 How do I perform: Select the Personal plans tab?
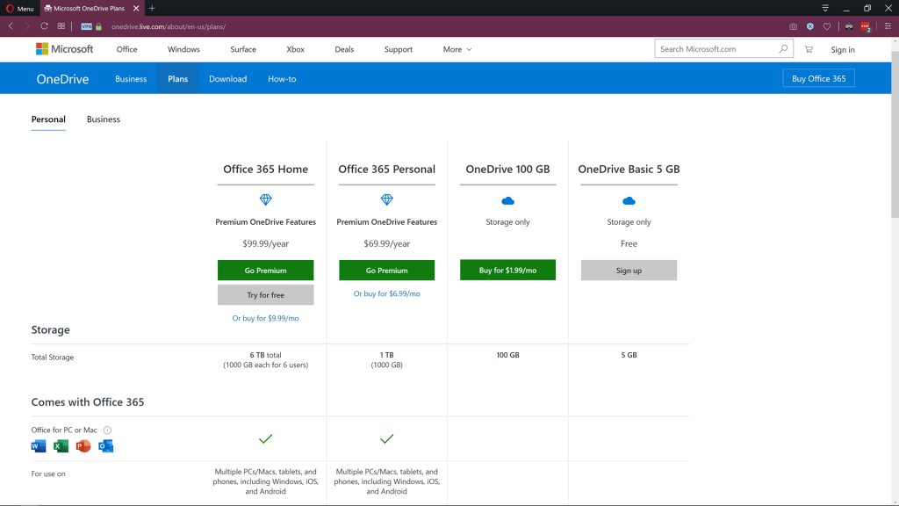click(x=48, y=119)
